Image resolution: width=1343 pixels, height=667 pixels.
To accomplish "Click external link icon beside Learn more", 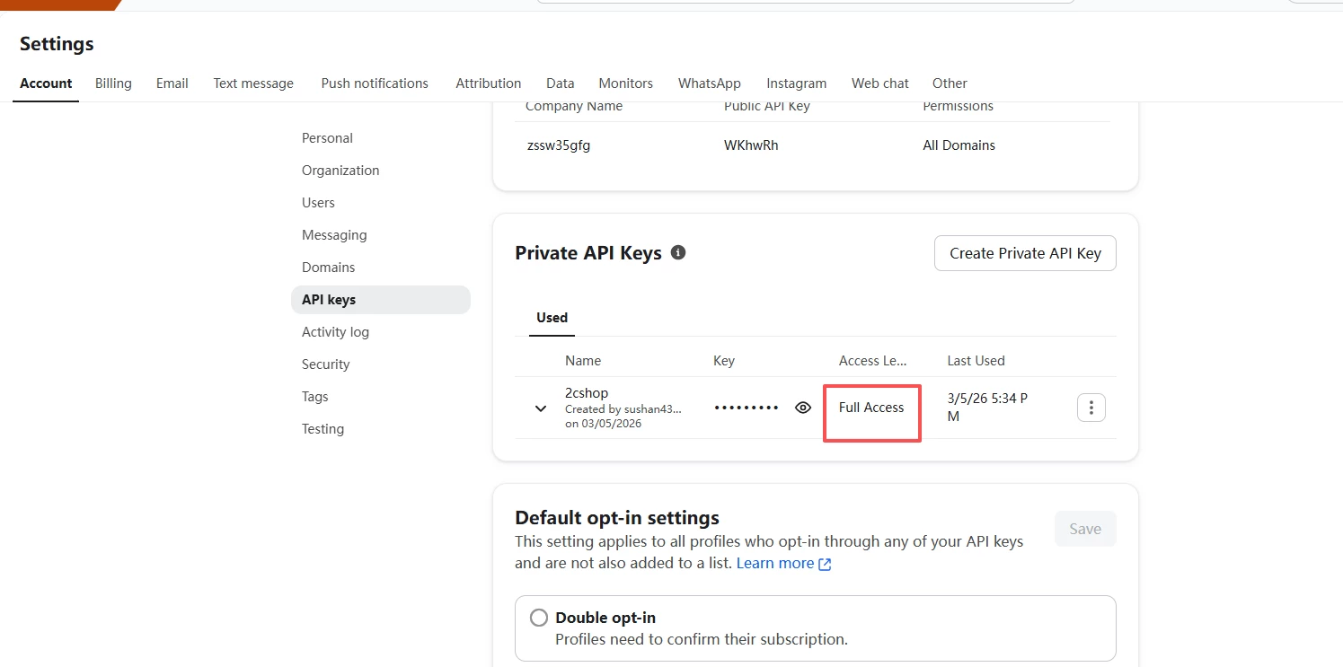I will pos(825,564).
